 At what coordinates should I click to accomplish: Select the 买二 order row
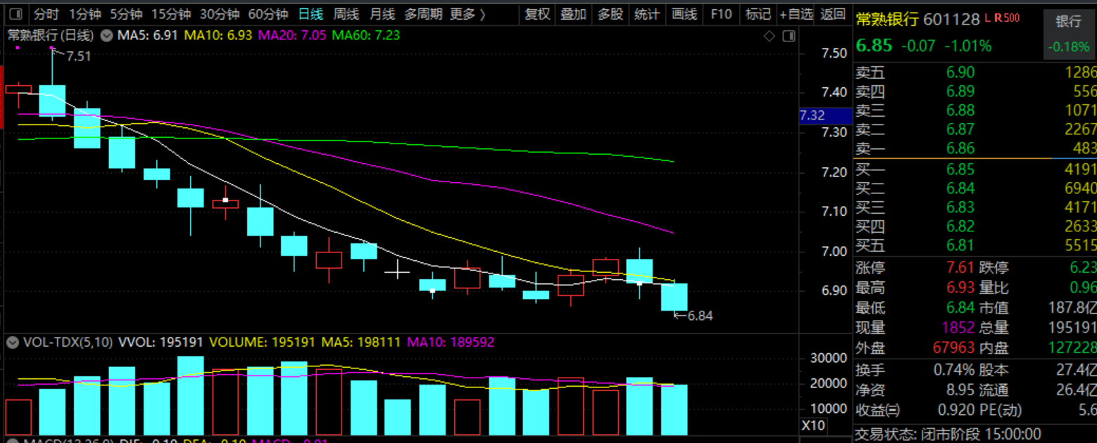975,188
